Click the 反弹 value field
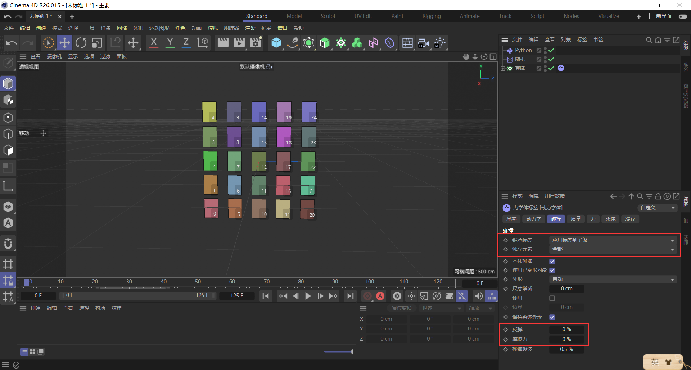 pyautogui.click(x=566, y=329)
